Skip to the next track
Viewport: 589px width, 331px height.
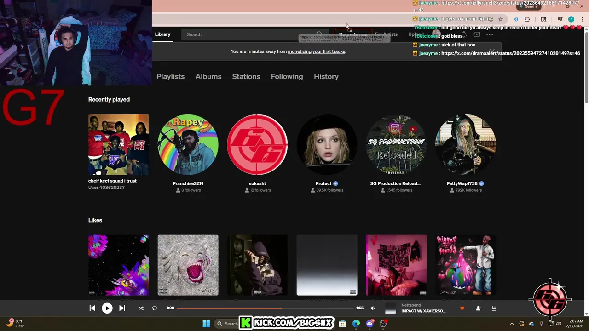tap(122, 308)
